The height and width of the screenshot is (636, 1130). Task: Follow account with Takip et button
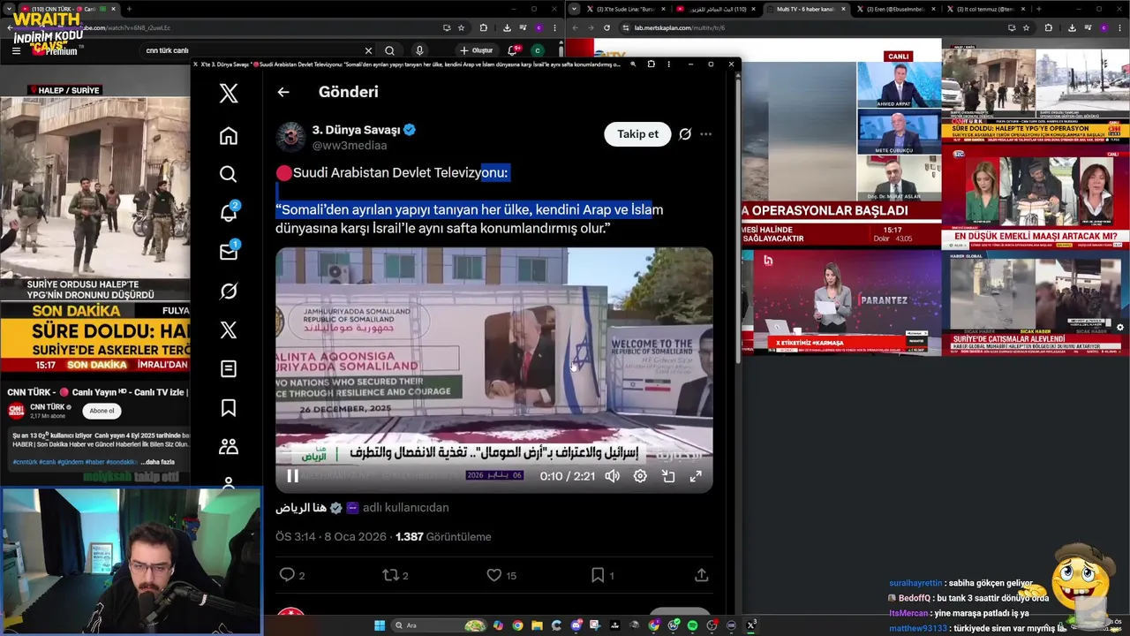(x=637, y=134)
